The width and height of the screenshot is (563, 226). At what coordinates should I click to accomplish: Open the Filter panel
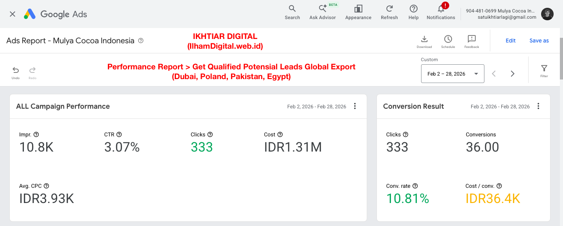coord(544,71)
